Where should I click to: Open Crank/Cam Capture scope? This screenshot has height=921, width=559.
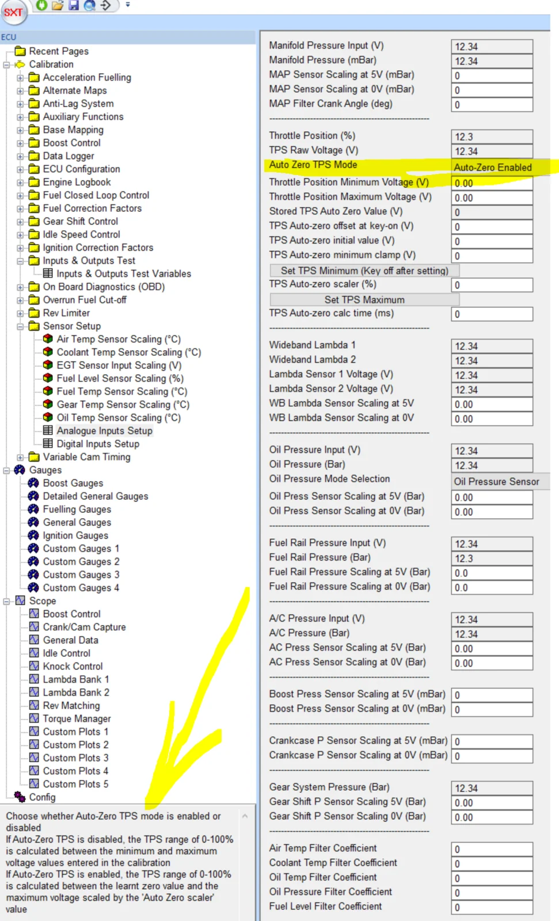click(84, 627)
